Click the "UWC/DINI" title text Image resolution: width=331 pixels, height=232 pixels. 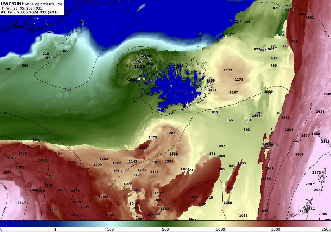pyautogui.click(x=12, y=4)
